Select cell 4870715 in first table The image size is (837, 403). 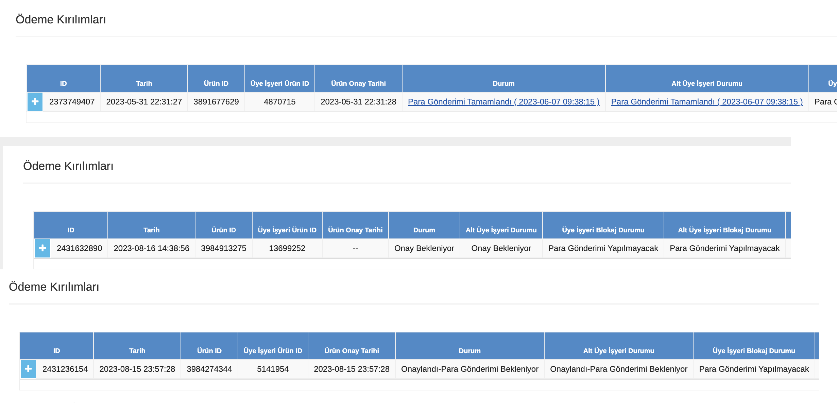click(279, 102)
